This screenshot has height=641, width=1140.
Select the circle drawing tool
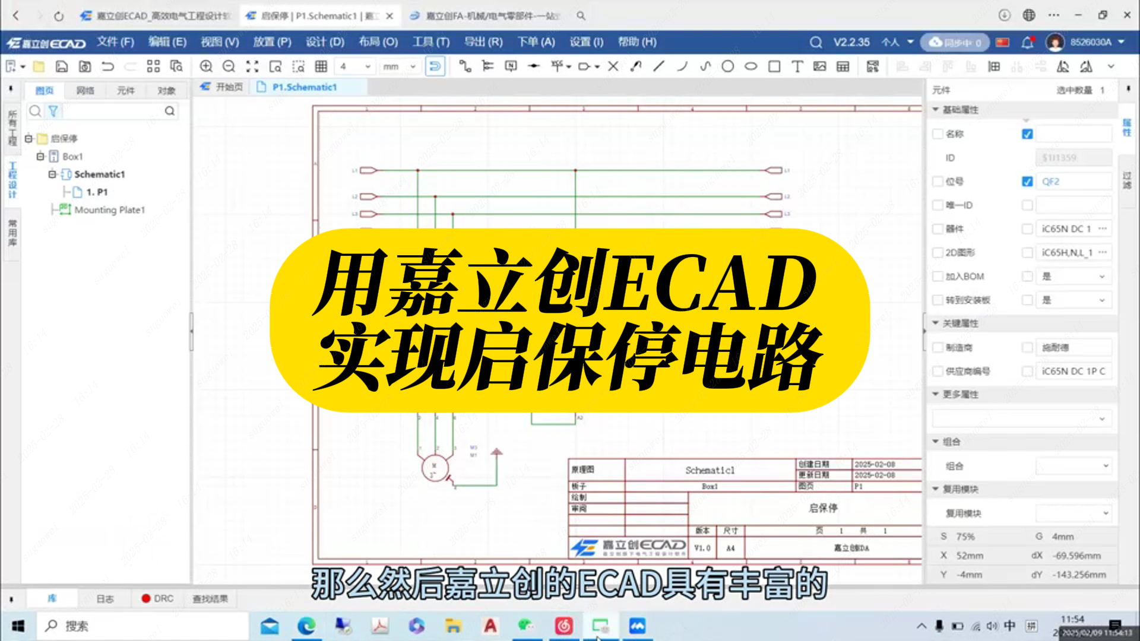[728, 66]
